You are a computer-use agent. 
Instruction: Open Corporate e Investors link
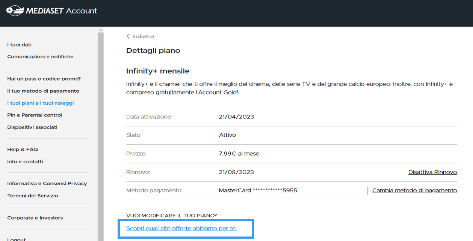tap(35, 218)
